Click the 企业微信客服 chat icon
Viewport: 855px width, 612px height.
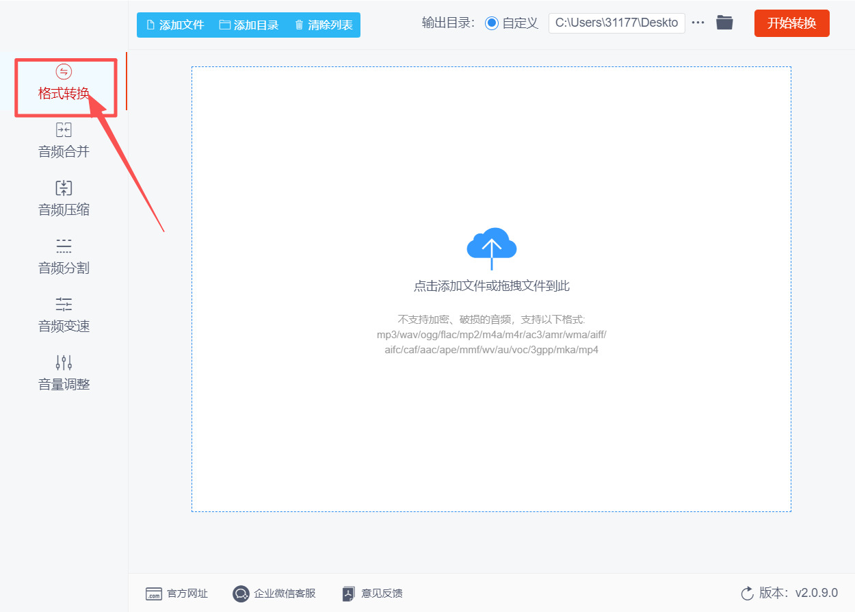coord(241,594)
